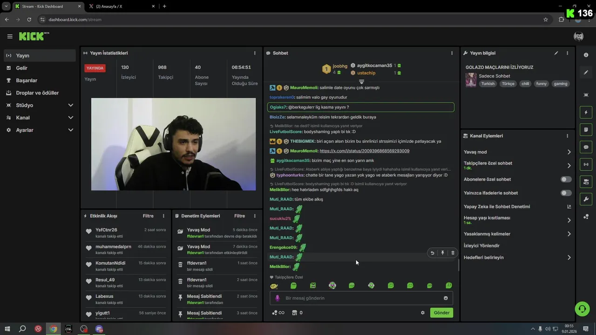Open the Sohbet panel three-dot menu
This screenshot has height=335, width=596.
(452, 53)
